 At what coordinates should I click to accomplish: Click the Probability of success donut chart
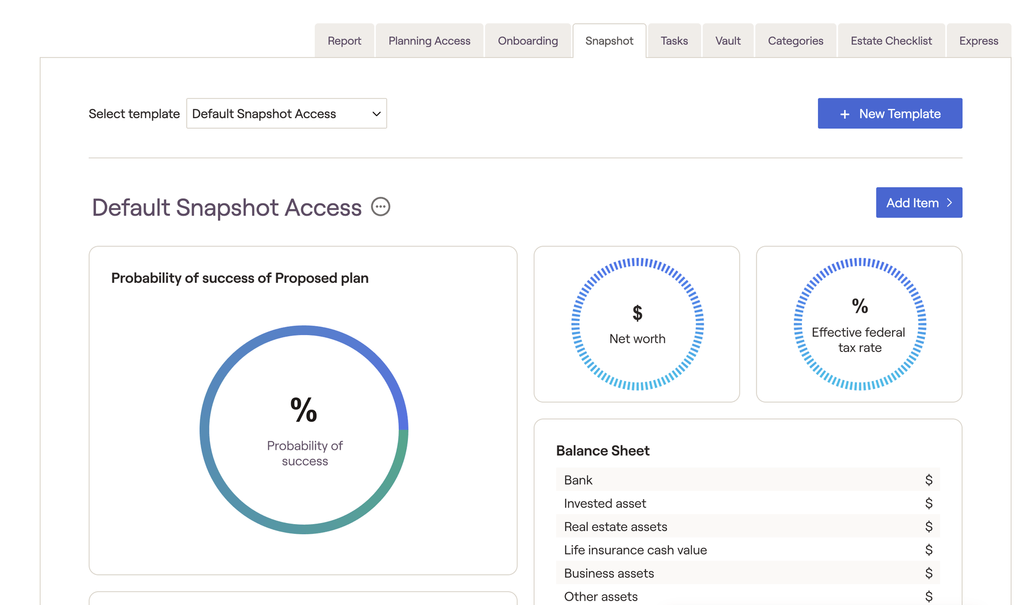tap(304, 430)
